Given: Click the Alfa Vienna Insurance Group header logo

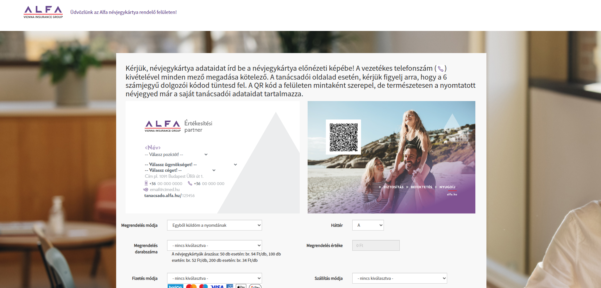Looking at the screenshot, I should pyautogui.click(x=43, y=12).
